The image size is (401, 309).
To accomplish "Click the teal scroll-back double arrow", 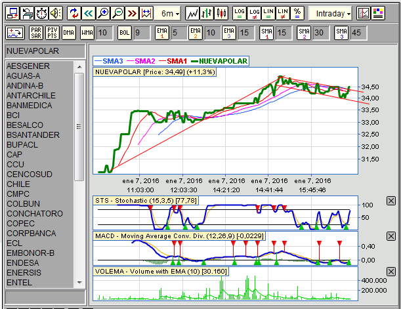I will coord(89,13).
